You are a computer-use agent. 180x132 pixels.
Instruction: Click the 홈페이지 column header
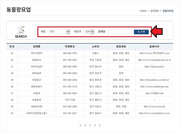154,46
